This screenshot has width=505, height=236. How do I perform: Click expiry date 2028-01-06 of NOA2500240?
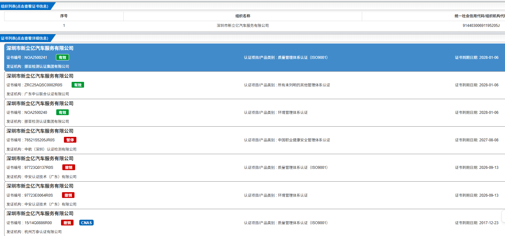(x=489, y=113)
